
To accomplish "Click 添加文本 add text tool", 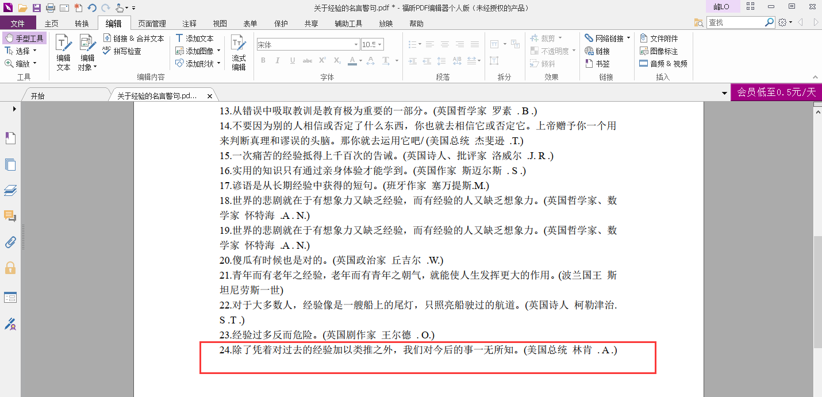I will click(194, 38).
